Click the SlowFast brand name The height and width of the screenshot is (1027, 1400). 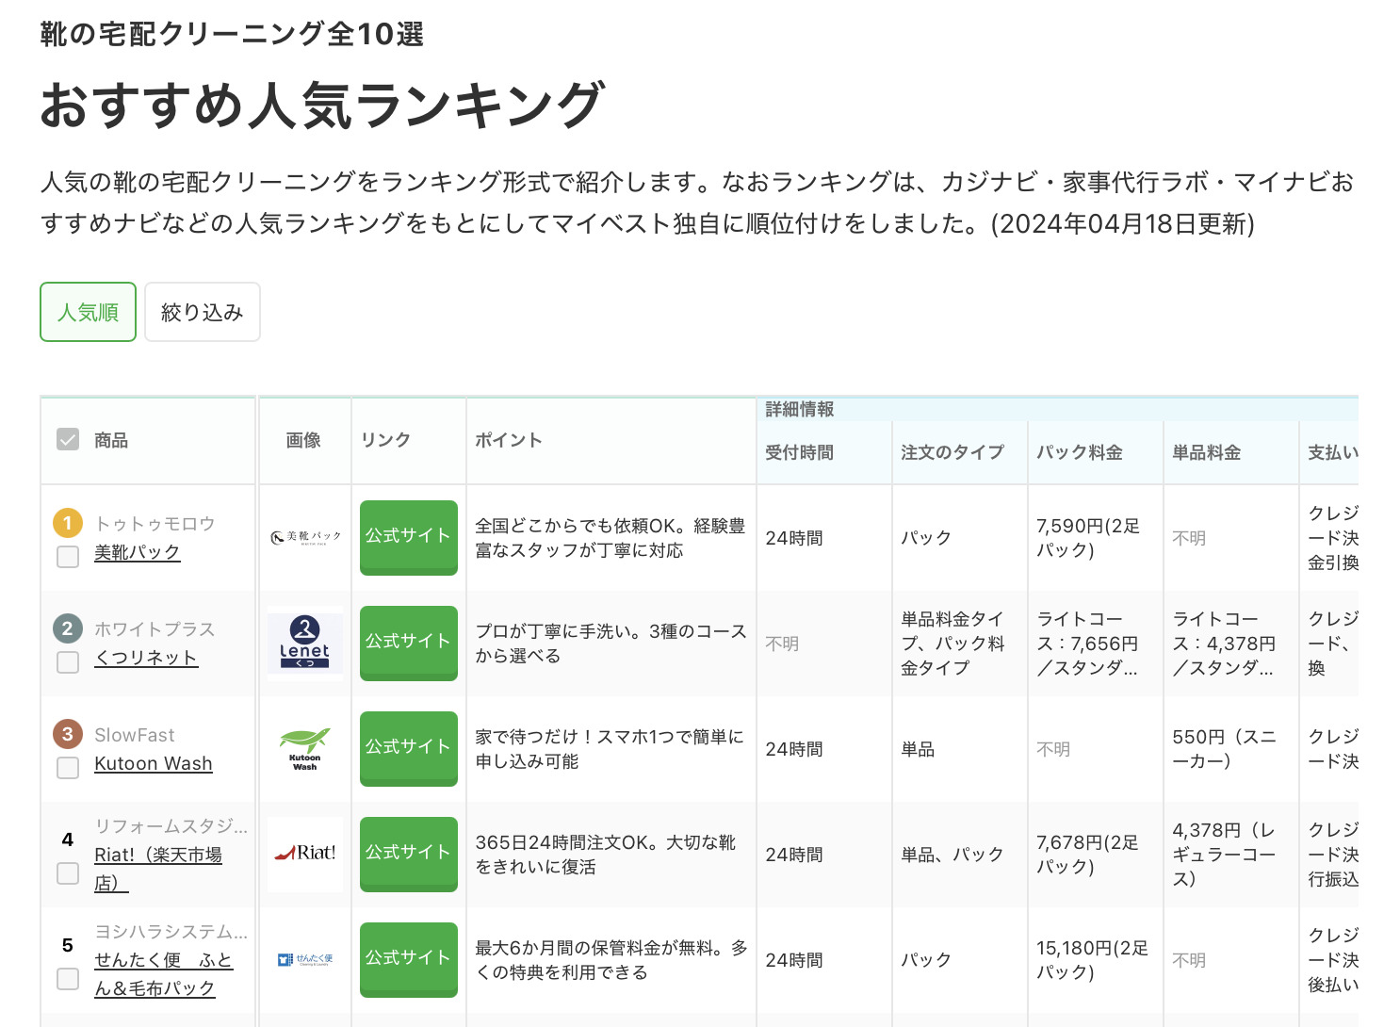[x=135, y=735]
